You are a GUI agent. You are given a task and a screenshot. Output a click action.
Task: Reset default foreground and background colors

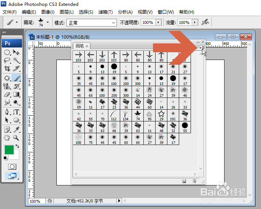(6, 158)
